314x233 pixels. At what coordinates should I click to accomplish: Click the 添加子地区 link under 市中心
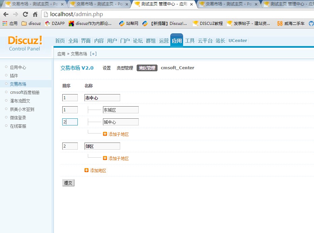click(118, 134)
